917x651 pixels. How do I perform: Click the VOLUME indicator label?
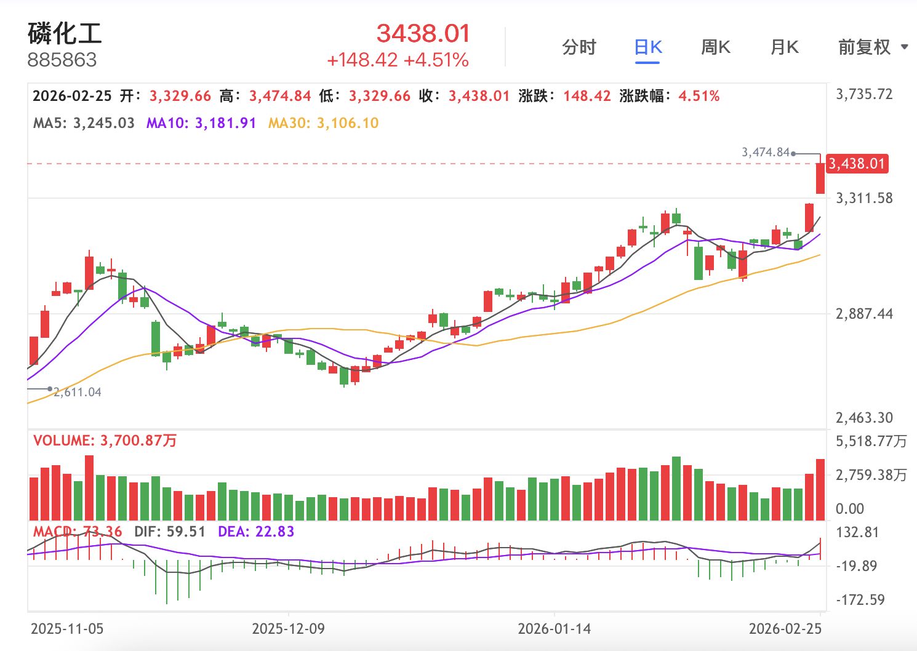105,441
